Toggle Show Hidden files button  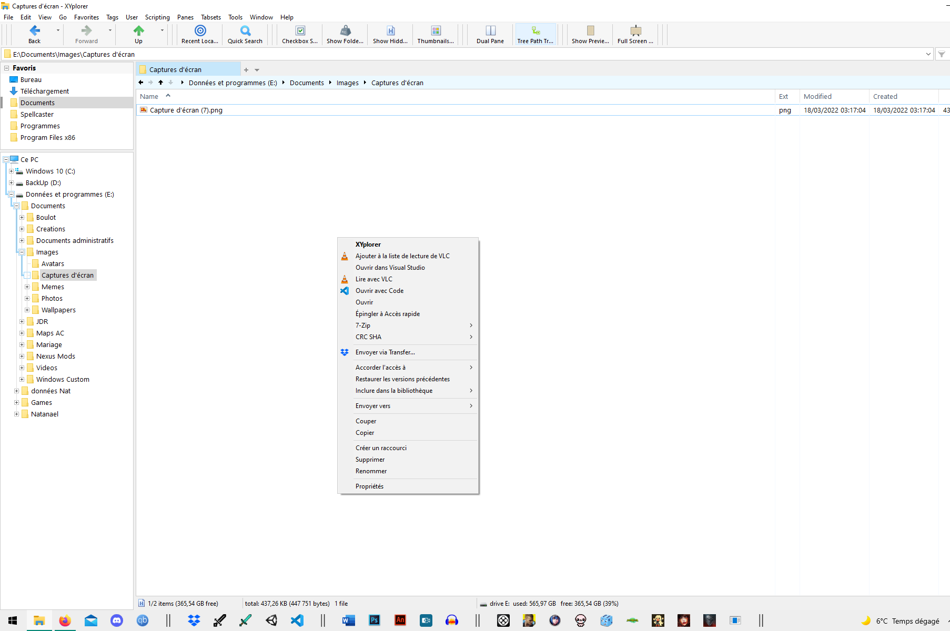390,31
